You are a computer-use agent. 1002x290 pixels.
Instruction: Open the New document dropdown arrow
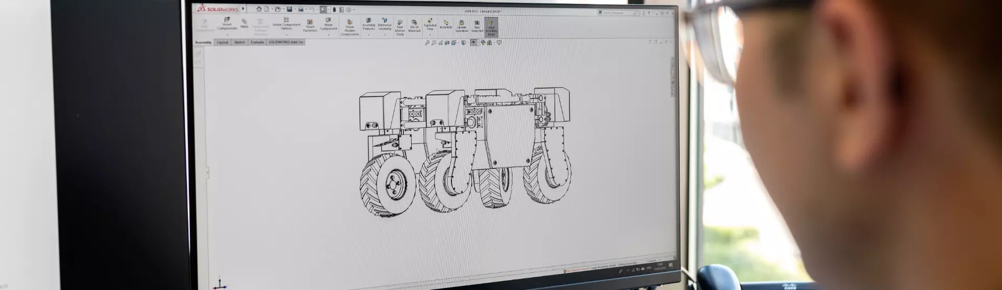pyautogui.click(x=272, y=9)
